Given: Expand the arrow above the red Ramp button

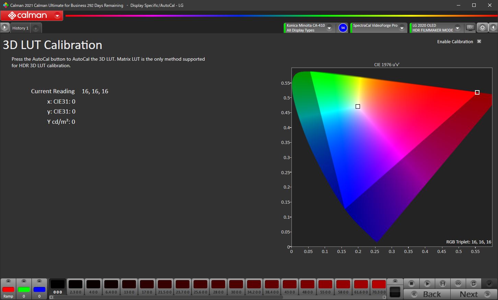Looking at the screenshot, I should pyautogui.click(x=8, y=281).
